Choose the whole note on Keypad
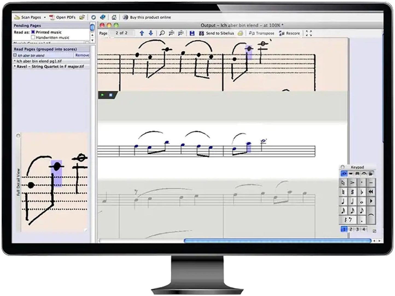The width and height of the screenshot is (395, 296). pos(361,202)
